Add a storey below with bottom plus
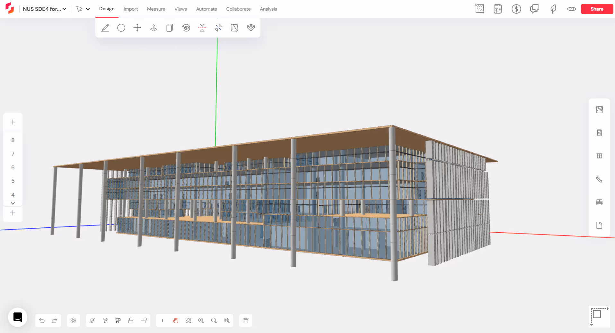Screen dimensions: 615x333 click(x=13, y=213)
